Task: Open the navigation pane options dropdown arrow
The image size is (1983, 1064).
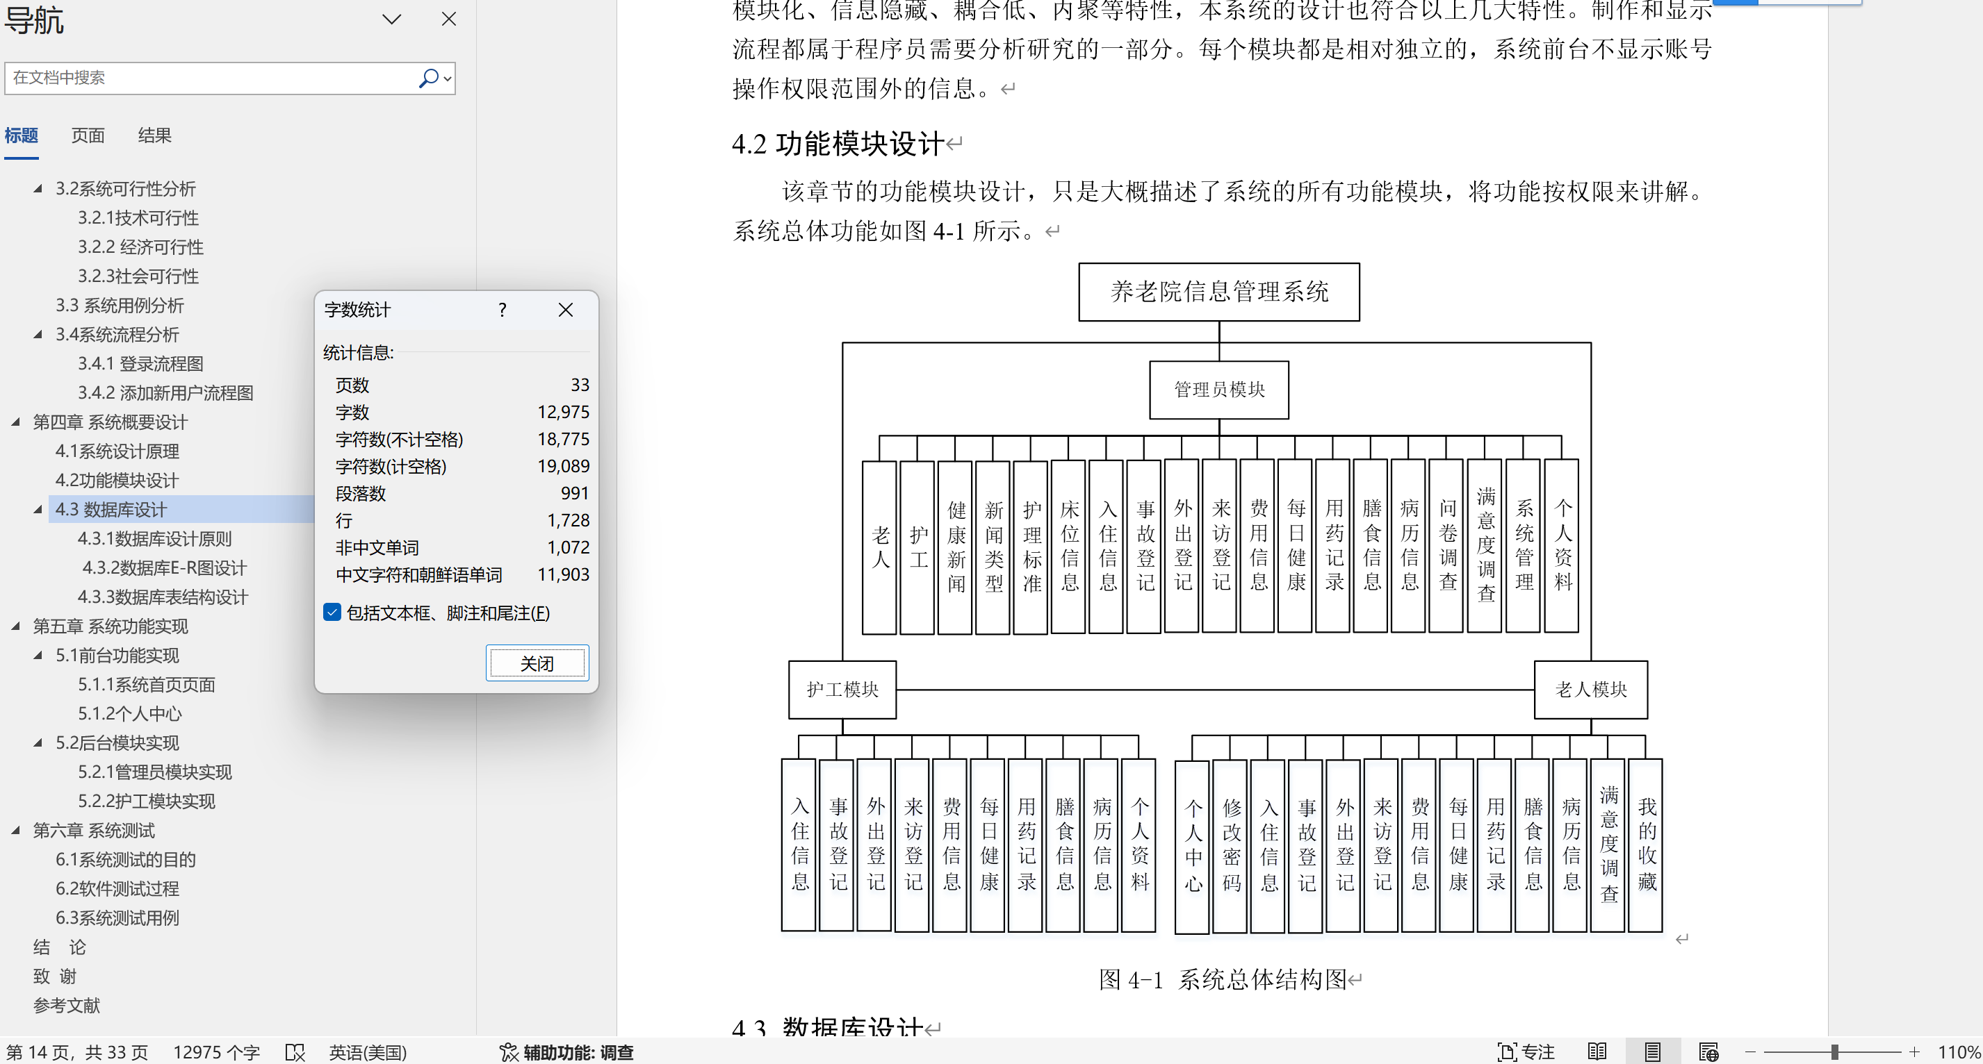Action: coord(392,19)
